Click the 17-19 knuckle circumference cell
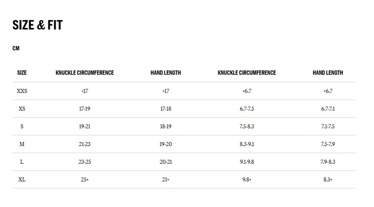The image size is (374, 207). click(85, 109)
